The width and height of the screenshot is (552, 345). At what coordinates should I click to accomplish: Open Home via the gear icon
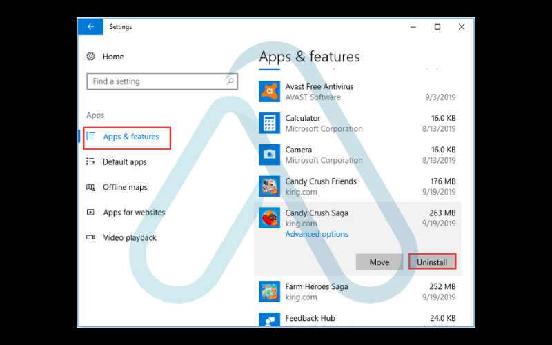[x=90, y=57]
